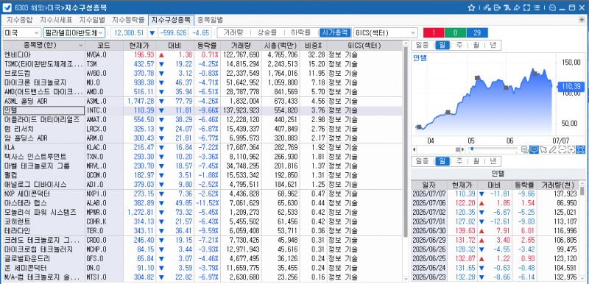Click the overlapping windows icon under the chart
This screenshot has height=284, width=589.
tap(525, 149)
